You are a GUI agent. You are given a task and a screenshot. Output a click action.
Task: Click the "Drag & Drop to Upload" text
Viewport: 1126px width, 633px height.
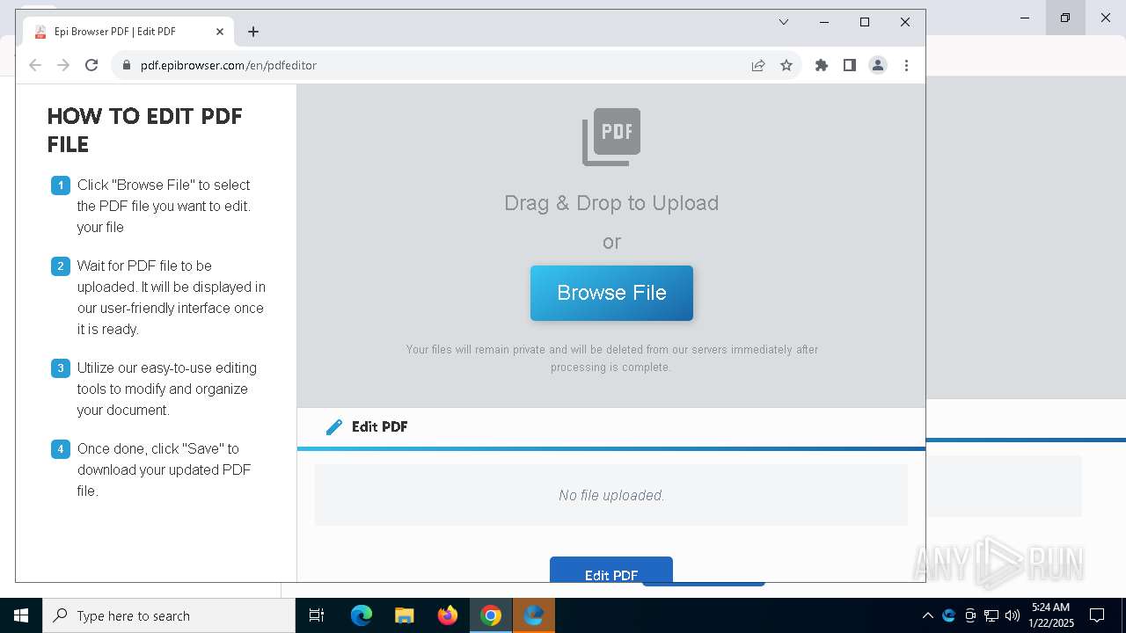611,203
